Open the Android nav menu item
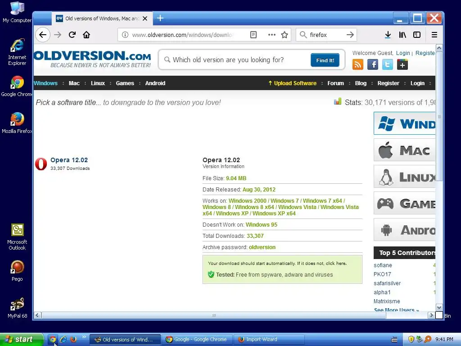The height and width of the screenshot is (346, 461). [155, 83]
